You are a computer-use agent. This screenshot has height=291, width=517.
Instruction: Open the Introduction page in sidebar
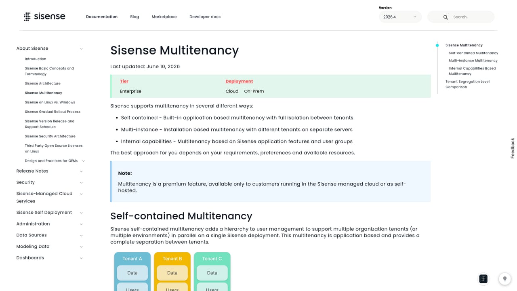pos(36,59)
